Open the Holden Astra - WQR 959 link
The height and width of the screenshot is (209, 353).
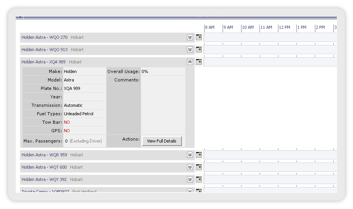click(x=44, y=155)
